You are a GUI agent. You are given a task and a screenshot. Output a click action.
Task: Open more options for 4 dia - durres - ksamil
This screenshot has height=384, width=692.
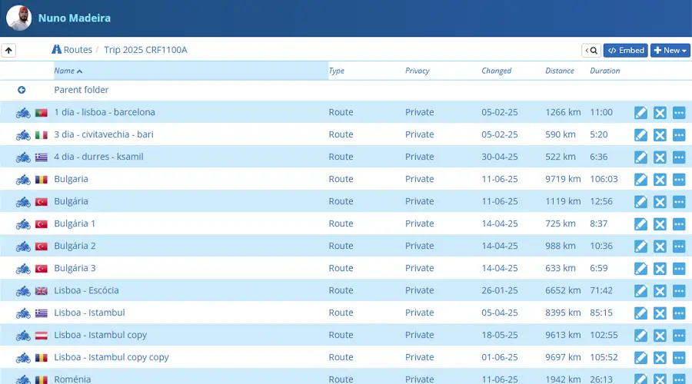[679, 157]
